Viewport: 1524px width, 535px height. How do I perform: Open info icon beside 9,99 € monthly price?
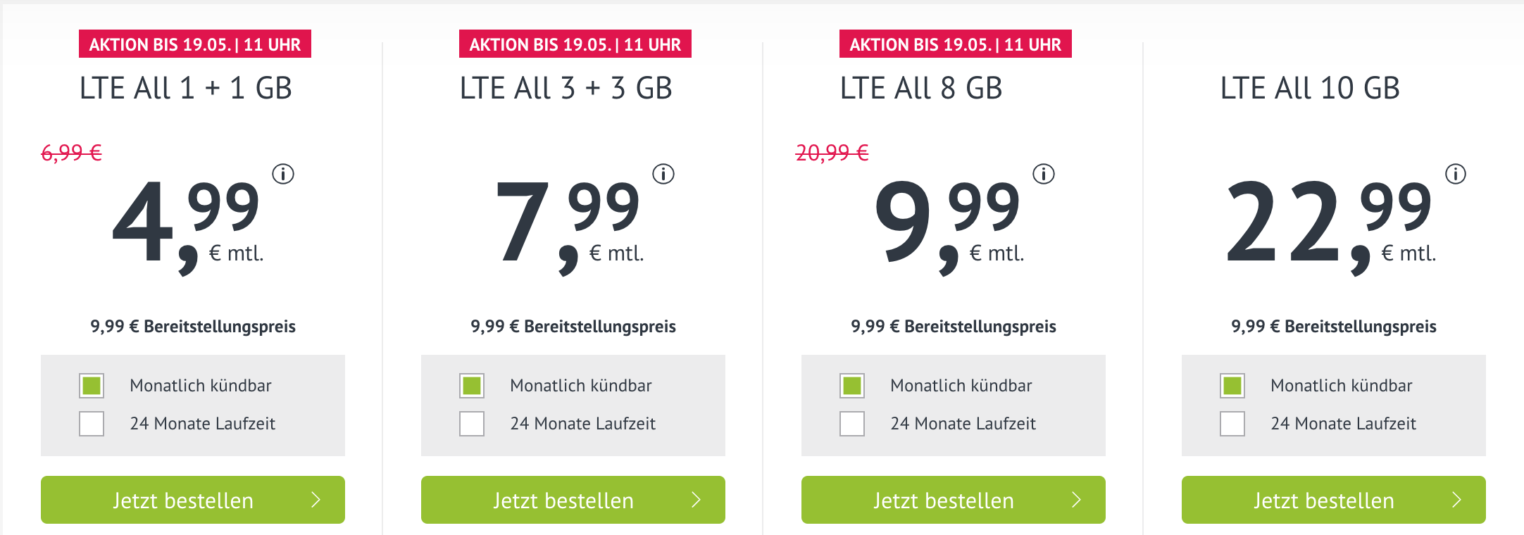pos(1044,174)
